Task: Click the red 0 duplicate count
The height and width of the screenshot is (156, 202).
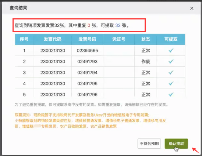Action: pos(89,25)
